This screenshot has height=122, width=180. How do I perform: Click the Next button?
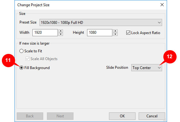pyautogui.click(x=60, y=116)
